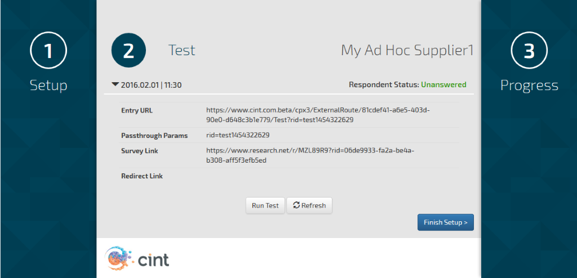Image resolution: width=577 pixels, height=278 pixels.
Task: Go to the Setup step label
Action: [x=48, y=86]
